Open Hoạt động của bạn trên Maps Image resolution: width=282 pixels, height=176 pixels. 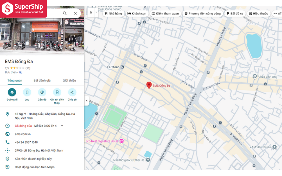tap(35, 167)
